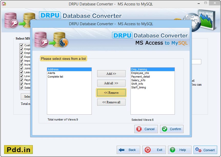221x157 pixels.
Task: Click the green checkmark icon on Confirm
Action: coord(165,129)
